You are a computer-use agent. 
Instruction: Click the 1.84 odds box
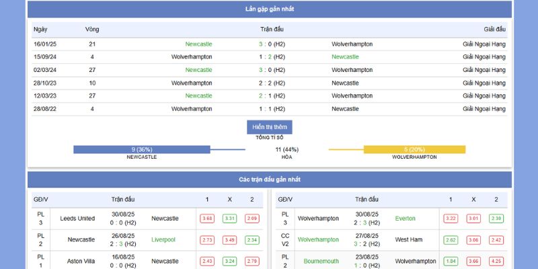(x=451, y=262)
